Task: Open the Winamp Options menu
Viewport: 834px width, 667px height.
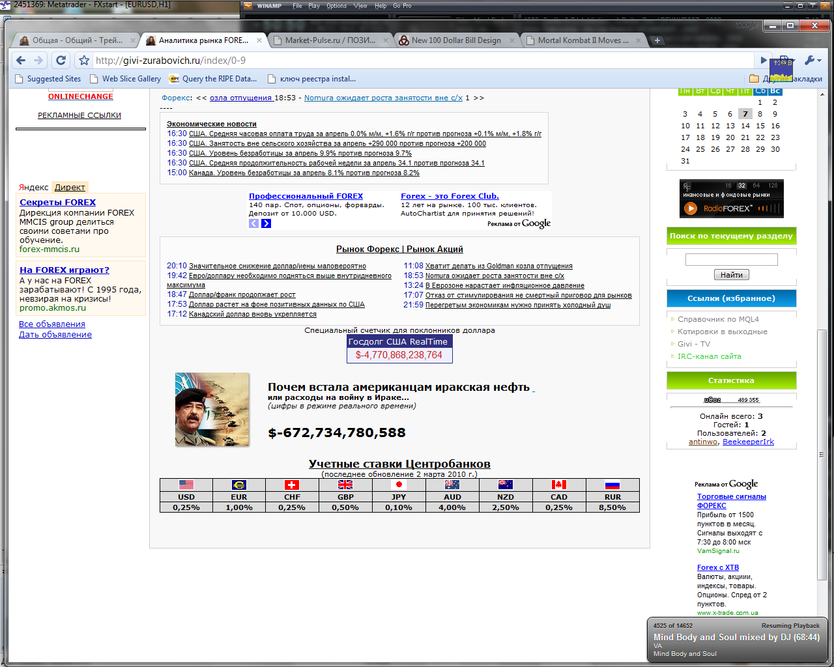Action: click(337, 6)
